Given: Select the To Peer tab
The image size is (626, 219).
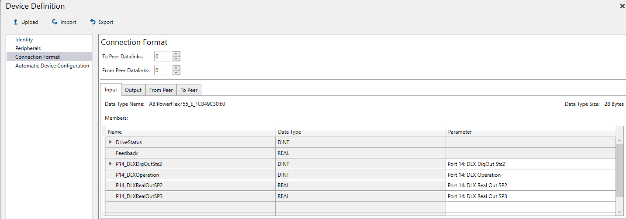Looking at the screenshot, I should [x=189, y=90].
